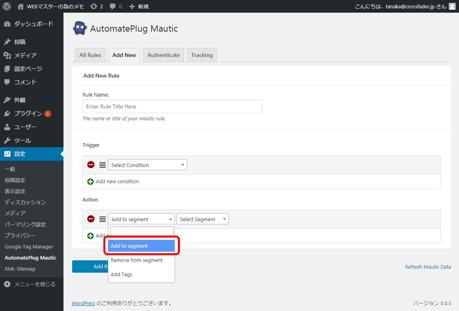Click the Refresh Mautic Data link
459x311 pixels.
428,267
